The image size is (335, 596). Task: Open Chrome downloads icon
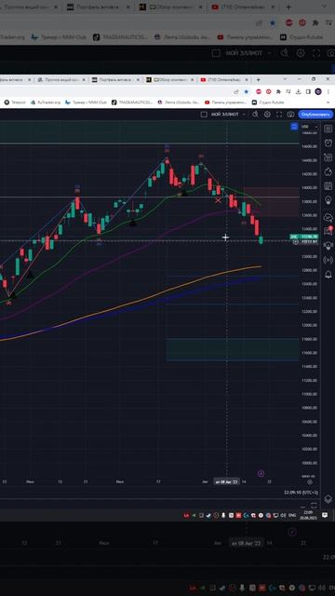click(x=299, y=91)
